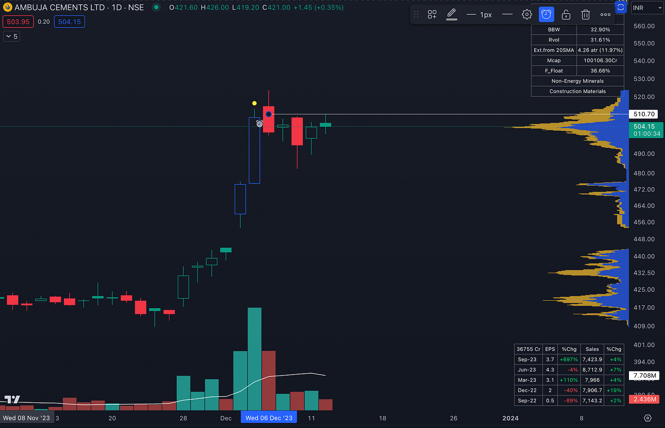The image size is (665, 428).
Task: Click the pencil line color tool
Action: 451,15
